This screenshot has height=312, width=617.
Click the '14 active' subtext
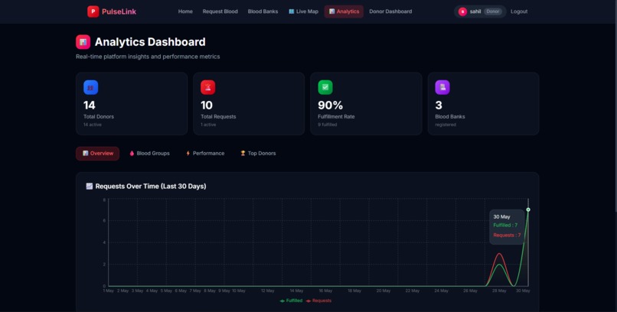[x=93, y=125]
